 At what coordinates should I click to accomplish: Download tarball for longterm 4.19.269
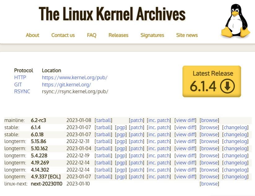click(x=103, y=163)
